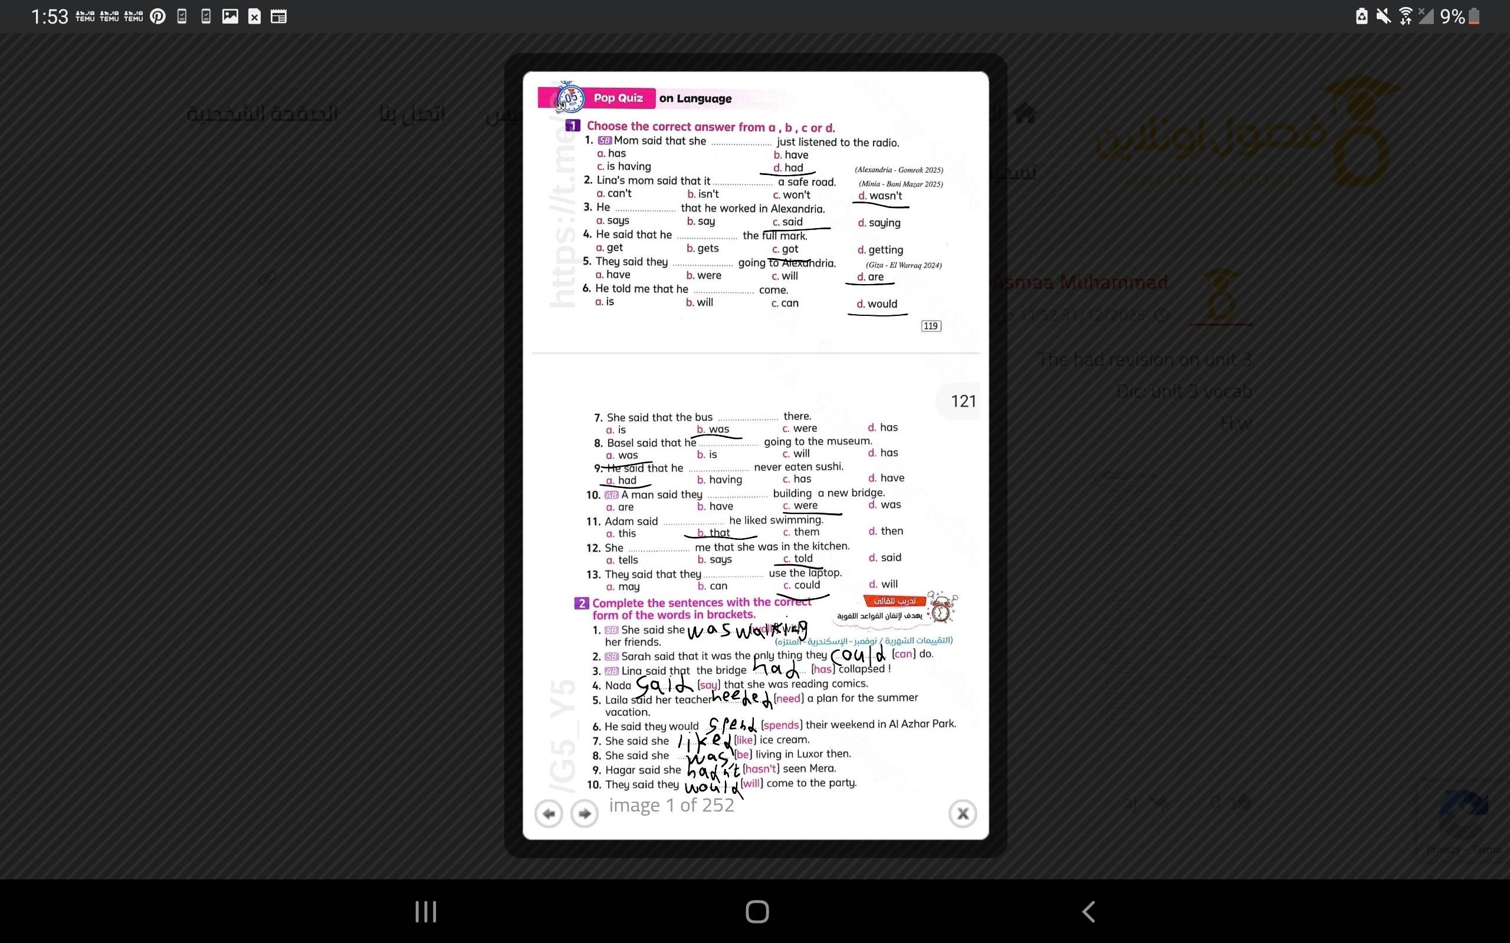Tap the battery 9% indicator
This screenshot has width=1510, height=943.
click(1459, 17)
